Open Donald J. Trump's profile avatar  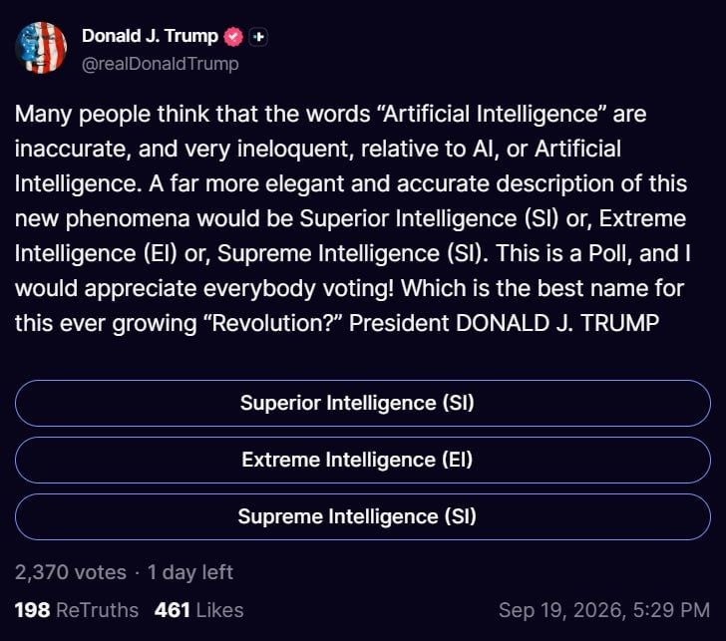point(41,48)
